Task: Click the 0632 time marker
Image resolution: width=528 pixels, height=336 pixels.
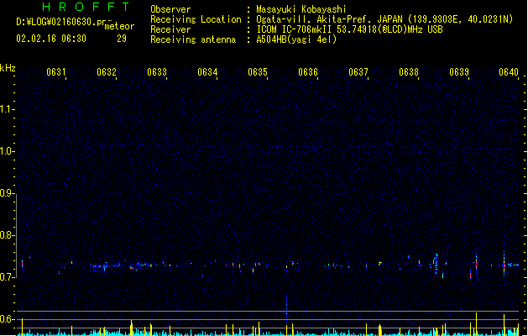Action: [x=107, y=72]
